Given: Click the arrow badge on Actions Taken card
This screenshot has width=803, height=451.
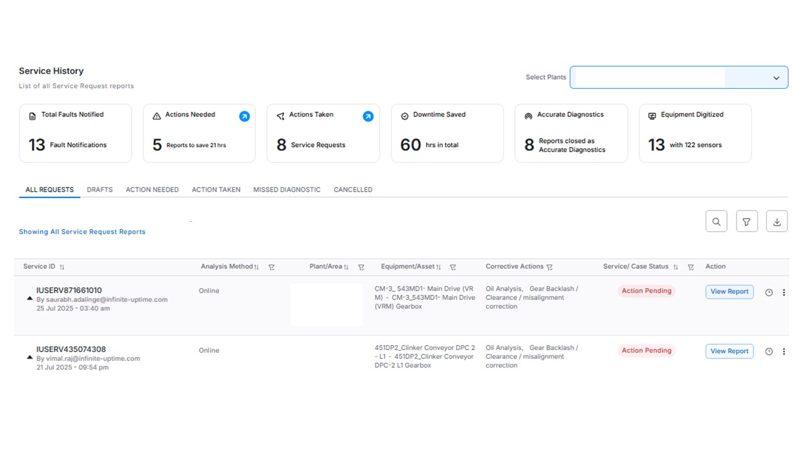Looking at the screenshot, I should [368, 116].
